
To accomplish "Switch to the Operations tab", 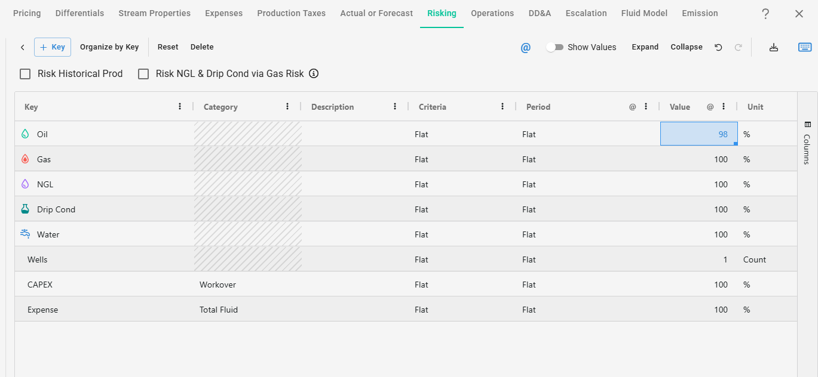I will point(492,13).
